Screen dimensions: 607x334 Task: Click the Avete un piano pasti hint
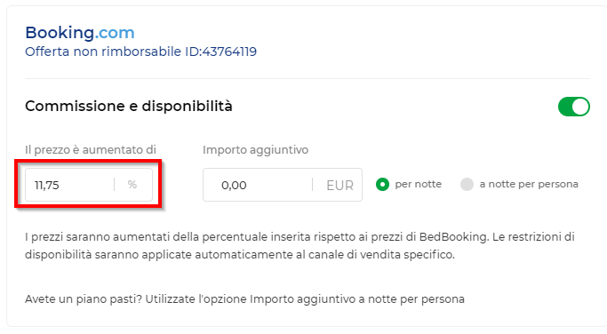coord(244,299)
